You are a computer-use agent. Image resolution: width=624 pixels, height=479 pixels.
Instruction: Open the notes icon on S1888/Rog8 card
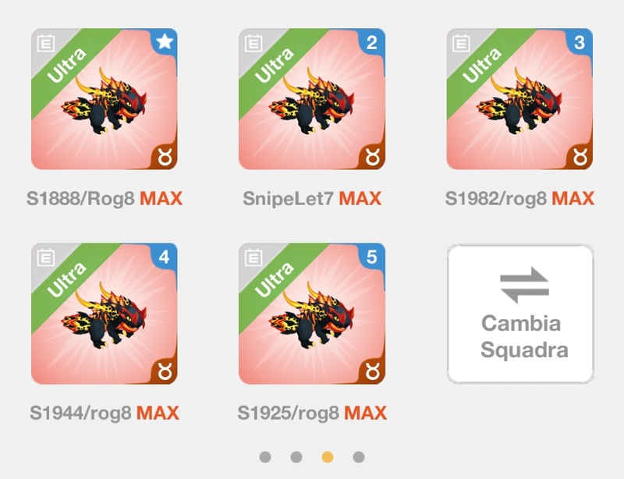tap(46, 43)
